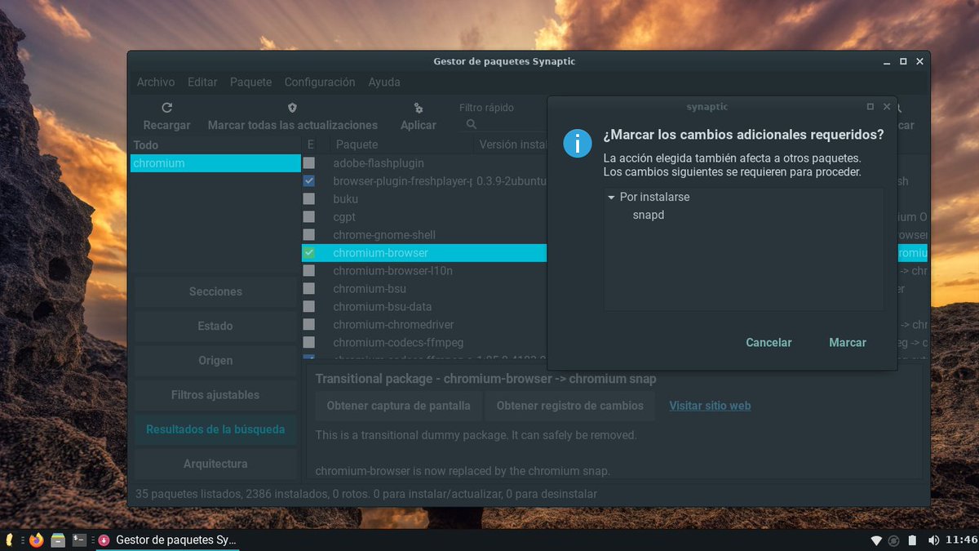Open the Editar menu
The width and height of the screenshot is (979, 551).
click(x=202, y=82)
